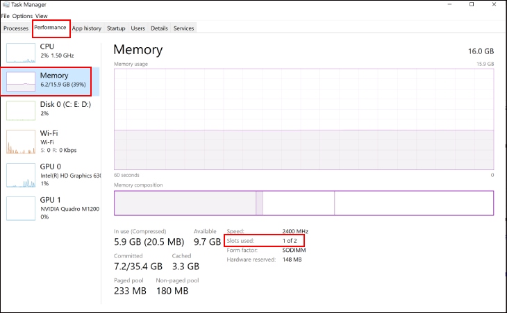Switch to the Processes tab
507x313 pixels.
[x=16, y=28]
